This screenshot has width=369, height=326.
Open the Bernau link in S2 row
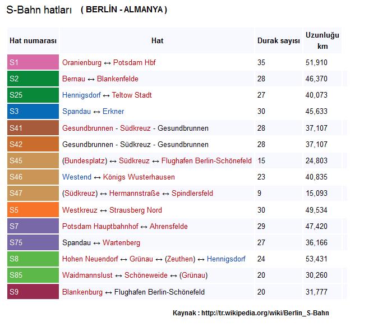coord(73,79)
